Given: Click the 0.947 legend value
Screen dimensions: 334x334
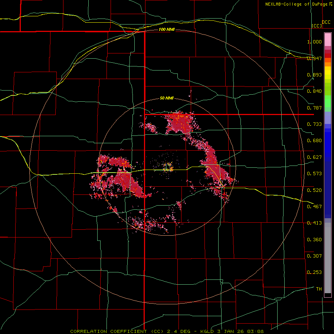Looking at the screenshot, I should point(314,58).
